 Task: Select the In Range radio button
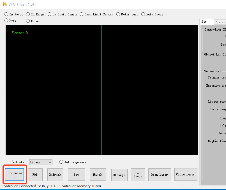(x=28, y=14)
